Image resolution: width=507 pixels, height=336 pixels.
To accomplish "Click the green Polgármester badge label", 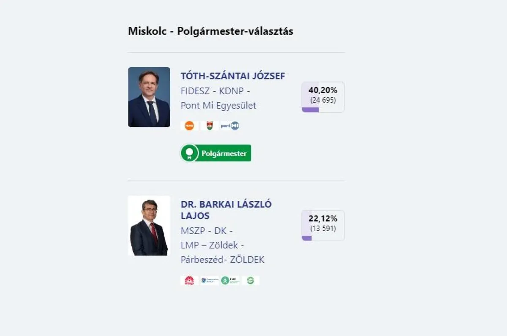I will coord(224,153).
